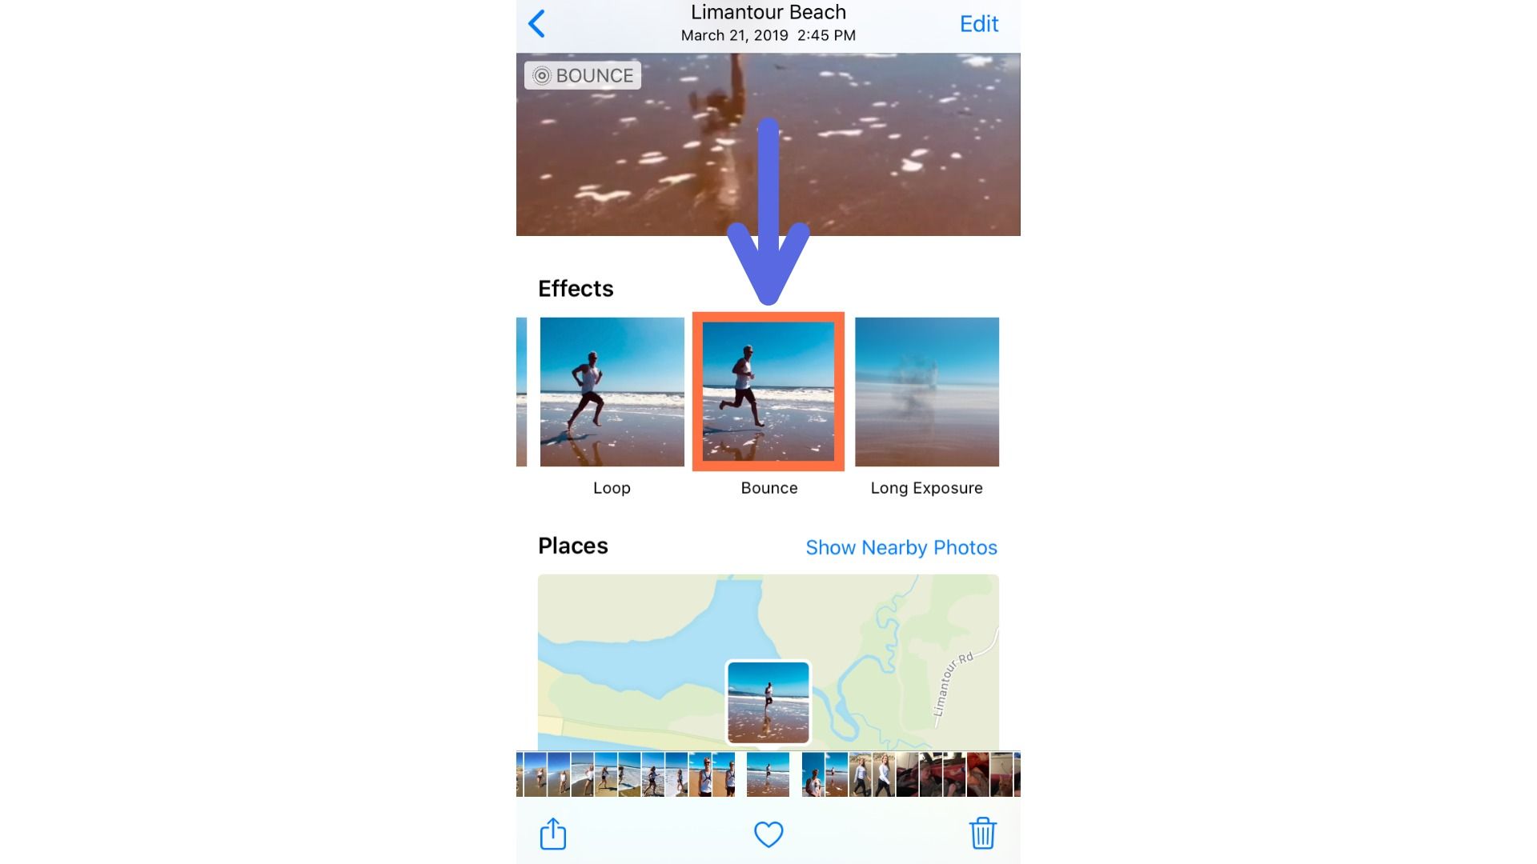The width and height of the screenshot is (1537, 864).
Task: Expand nearby photos on map
Action: 900,546
